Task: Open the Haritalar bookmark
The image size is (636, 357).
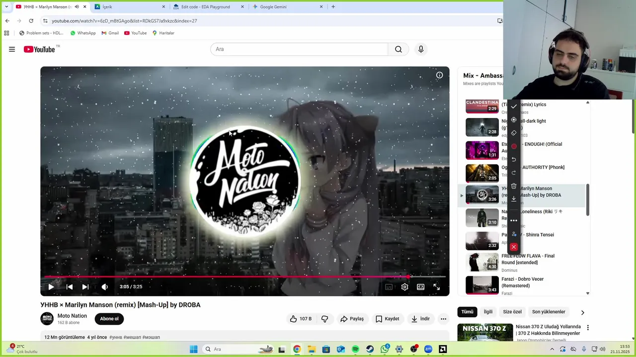Action: pos(163,33)
